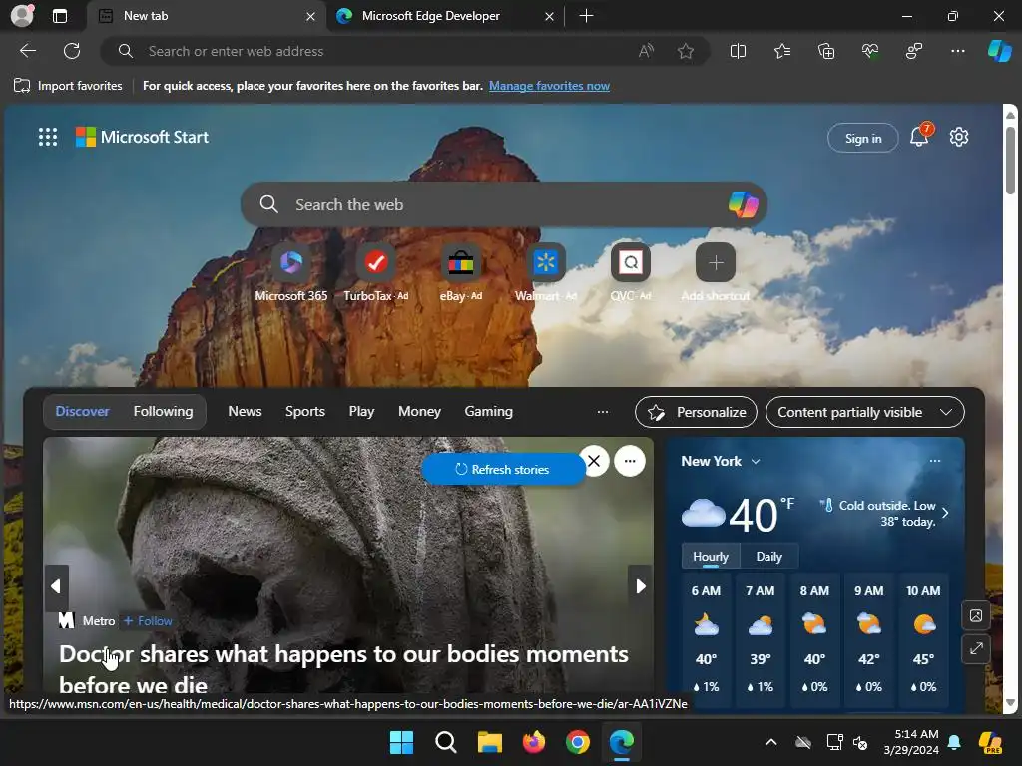Click the Read aloud icon in address bar
This screenshot has height=766, width=1022.
click(x=646, y=51)
